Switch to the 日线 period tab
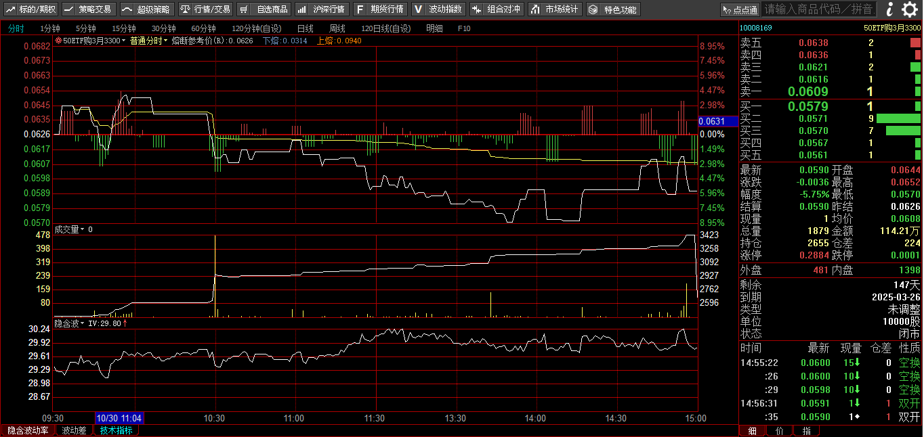The width and height of the screenshot is (924, 437). (x=305, y=28)
